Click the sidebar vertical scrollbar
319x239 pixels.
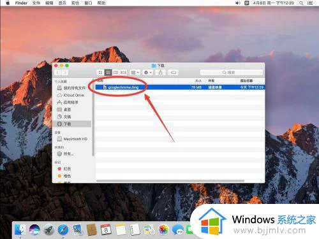93,118
